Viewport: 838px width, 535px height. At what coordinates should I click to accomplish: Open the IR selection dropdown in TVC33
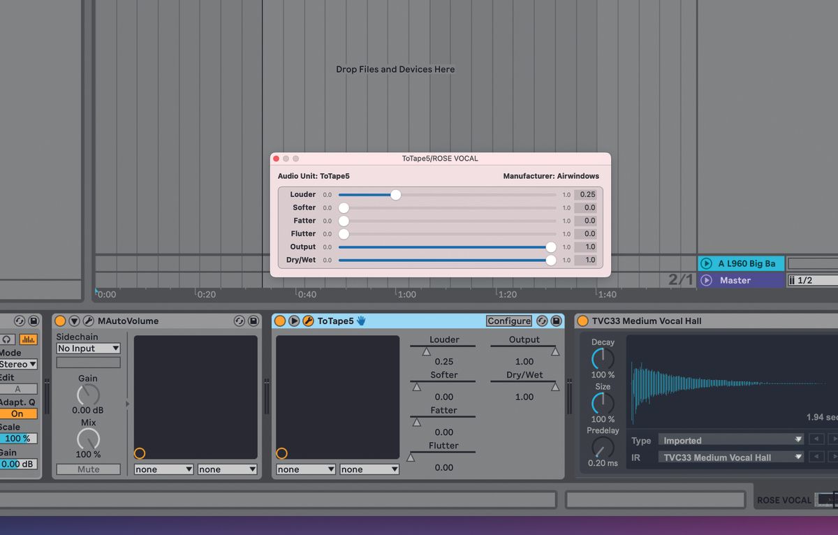point(730,457)
